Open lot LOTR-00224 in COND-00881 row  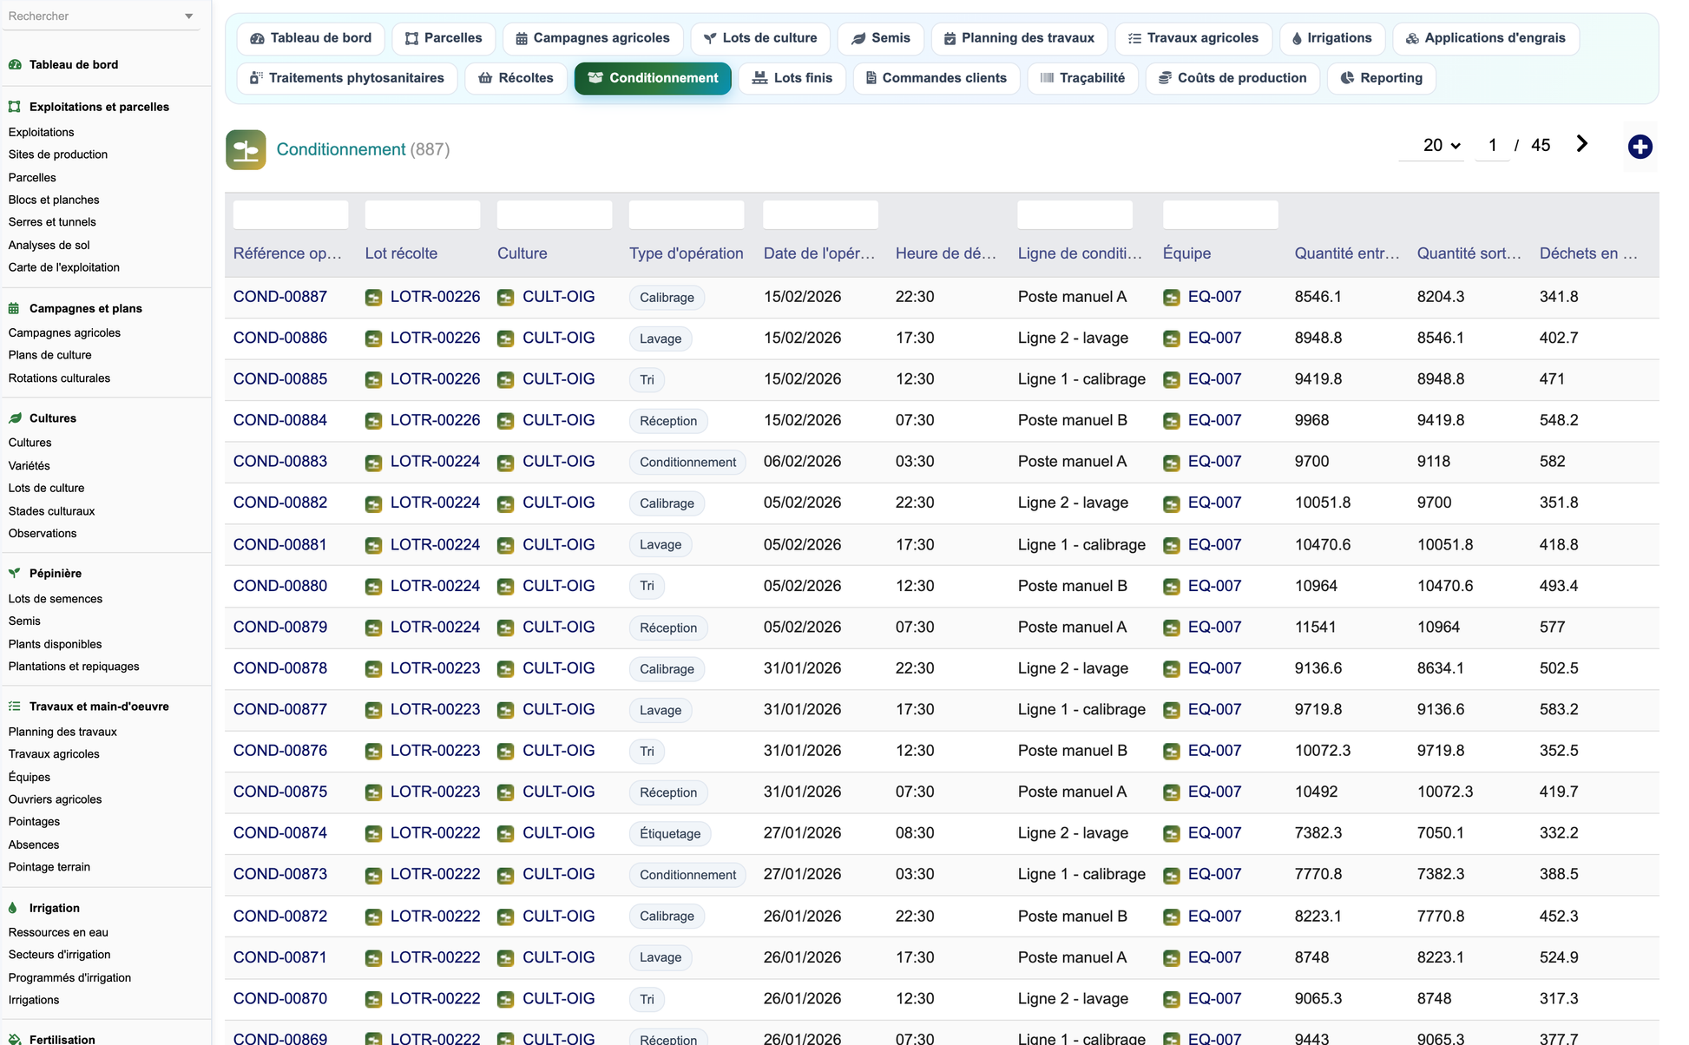click(435, 545)
